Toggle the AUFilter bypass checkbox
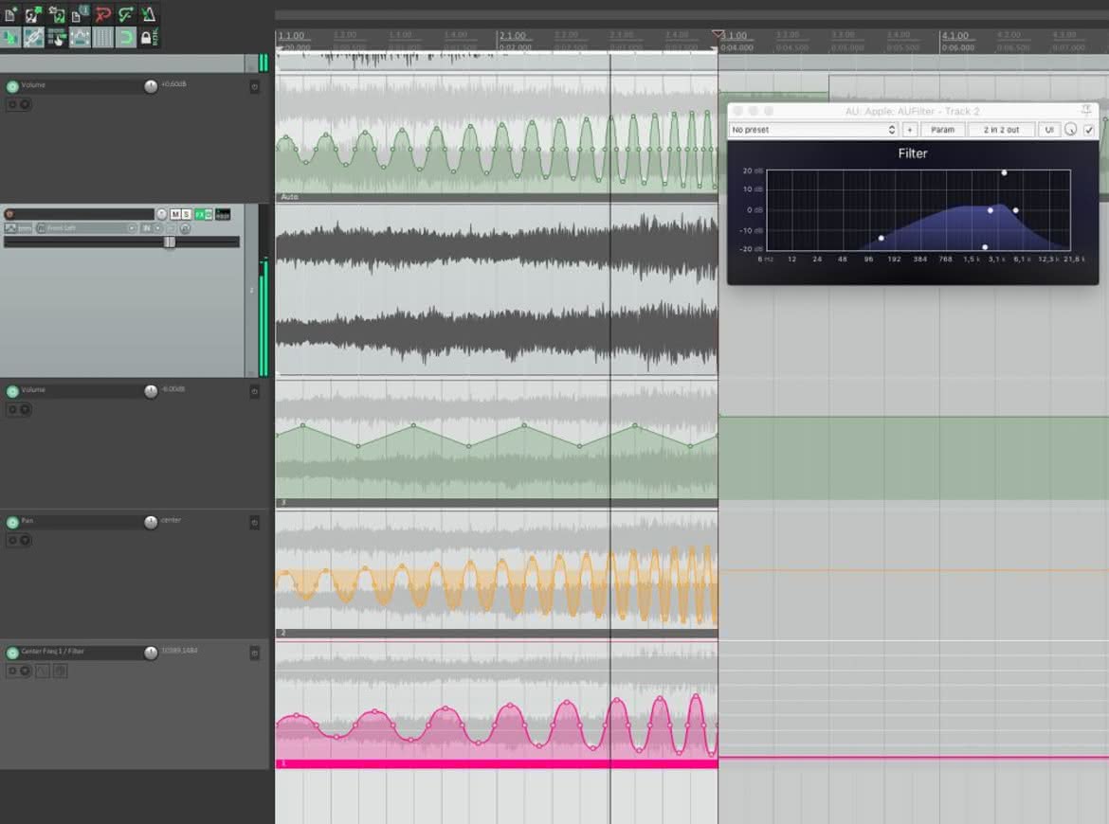 [1088, 130]
